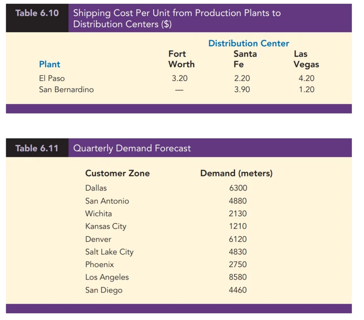
Task: Select the 3.20 shipping cost cell
Action: (180, 78)
